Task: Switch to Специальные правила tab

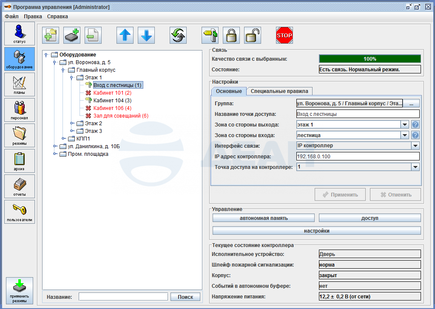Action: pyautogui.click(x=279, y=91)
